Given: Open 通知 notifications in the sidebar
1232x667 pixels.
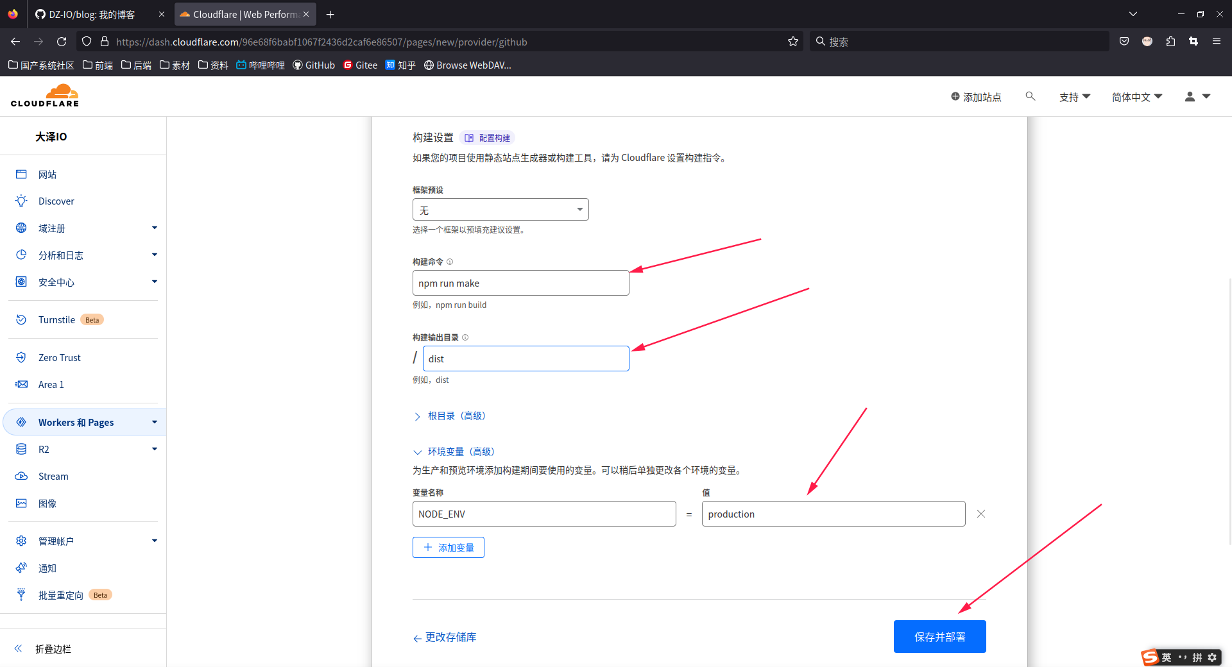Looking at the screenshot, I should (46, 568).
